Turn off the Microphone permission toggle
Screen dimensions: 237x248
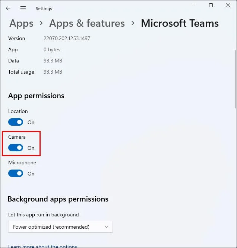pos(16,174)
